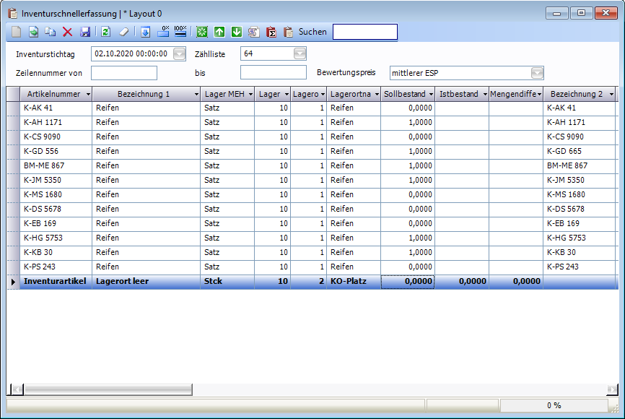Click the red X delete icon
This screenshot has width=625, height=419.
[x=68, y=32]
